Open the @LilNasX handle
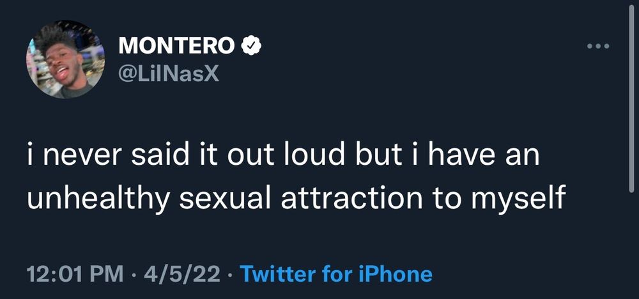 pyautogui.click(x=169, y=74)
